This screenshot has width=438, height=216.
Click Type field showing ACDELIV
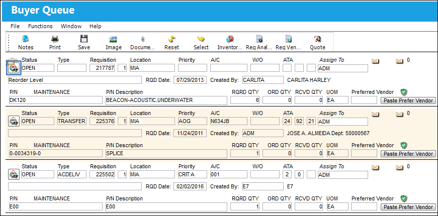72,175
